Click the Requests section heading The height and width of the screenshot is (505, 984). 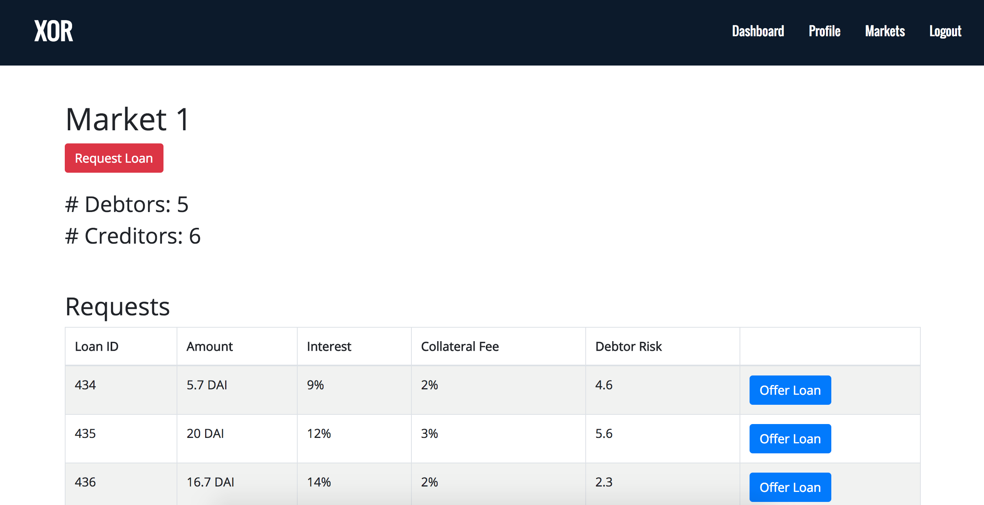click(118, 307)
